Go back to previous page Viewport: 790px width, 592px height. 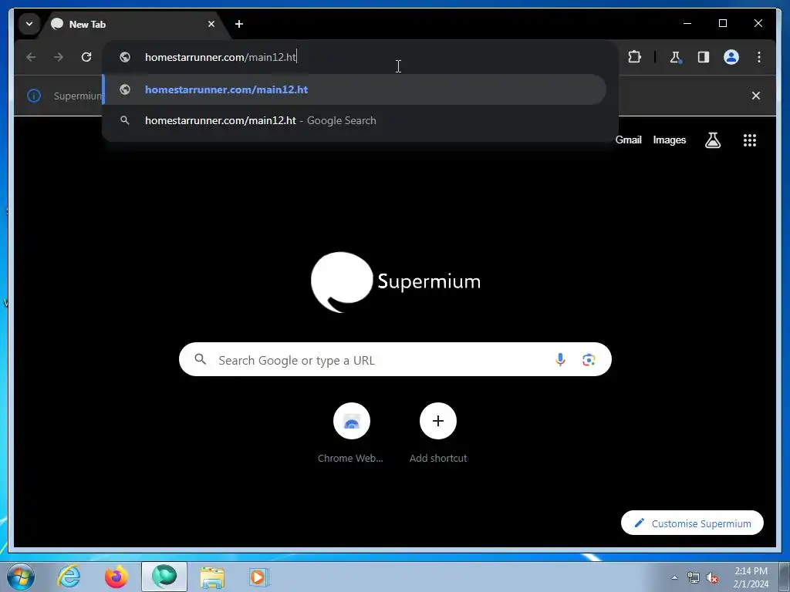coord(31,57)
